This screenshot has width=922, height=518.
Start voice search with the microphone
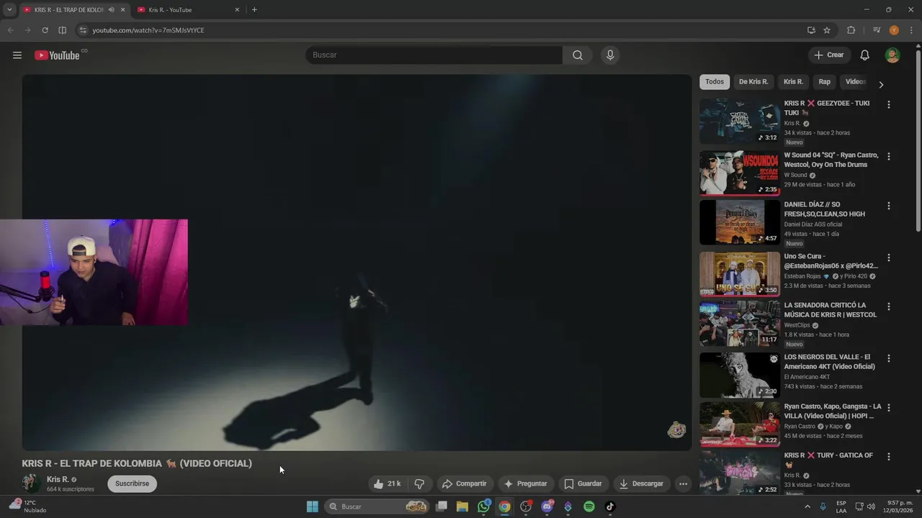tap(610, 55)
